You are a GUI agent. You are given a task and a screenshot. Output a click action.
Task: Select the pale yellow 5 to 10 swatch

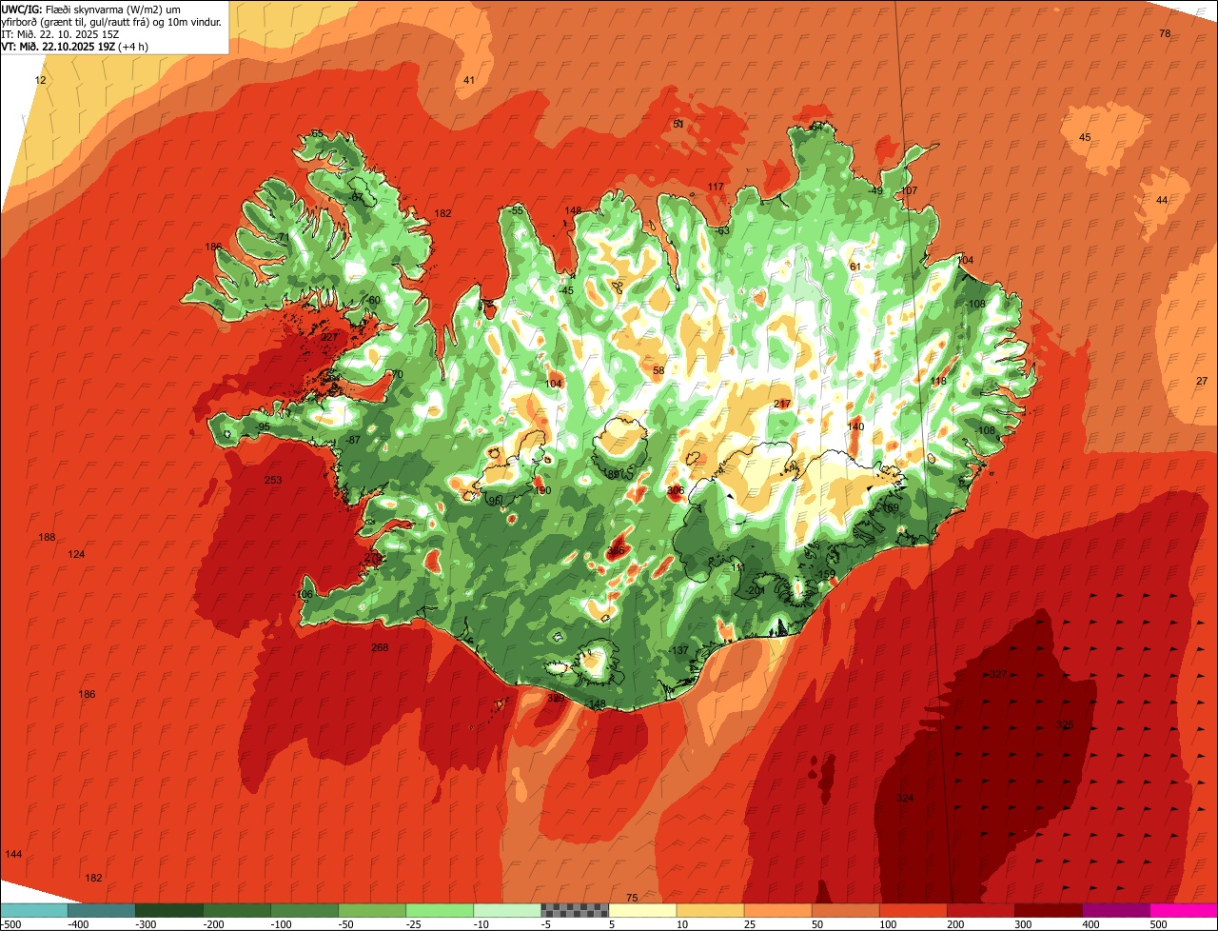[x=642, y=910]
